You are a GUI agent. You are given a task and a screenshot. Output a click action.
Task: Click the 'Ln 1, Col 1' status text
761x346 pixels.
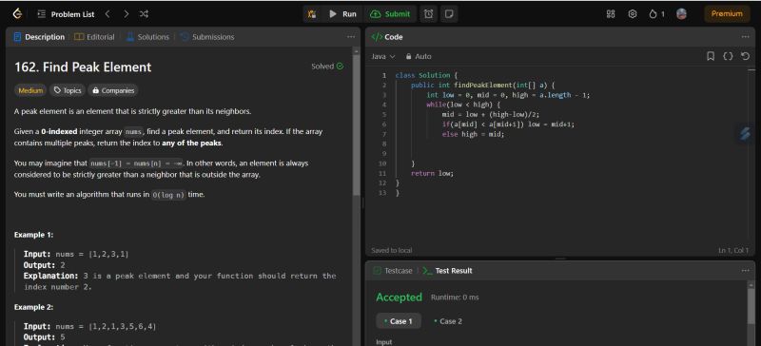tap(733, 250)
